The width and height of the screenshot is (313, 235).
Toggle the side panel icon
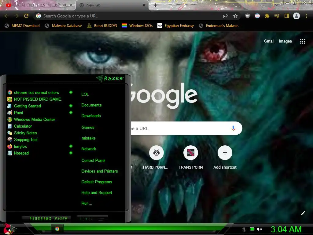point(287,16)
